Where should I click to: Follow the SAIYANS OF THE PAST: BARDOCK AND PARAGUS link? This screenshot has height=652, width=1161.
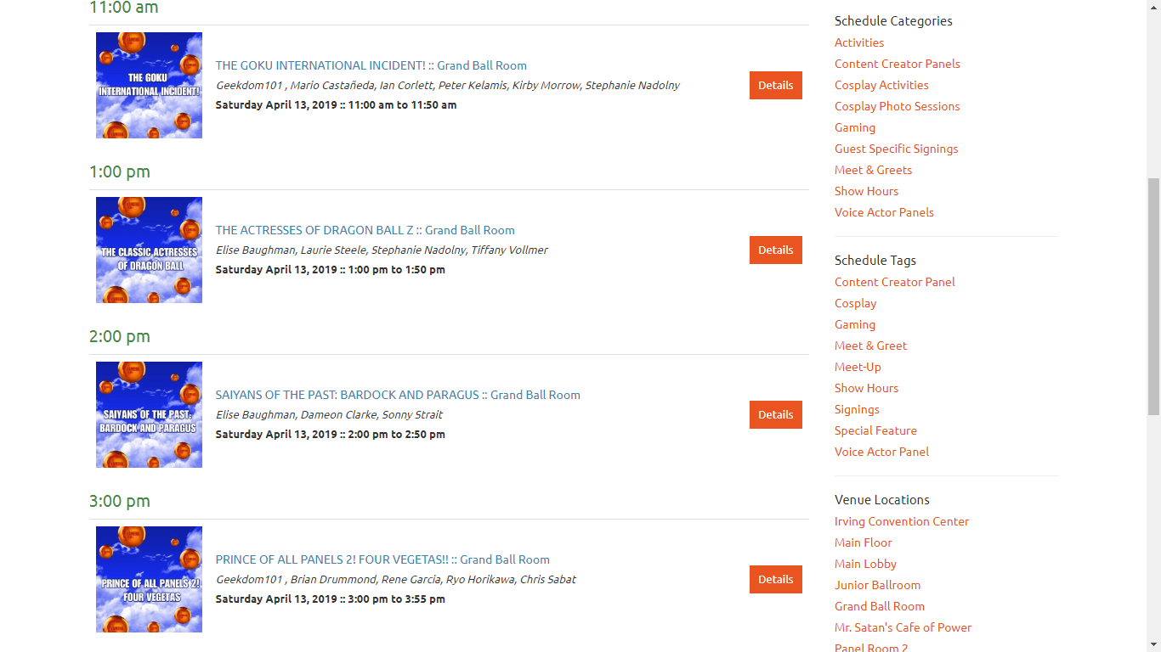347,395
